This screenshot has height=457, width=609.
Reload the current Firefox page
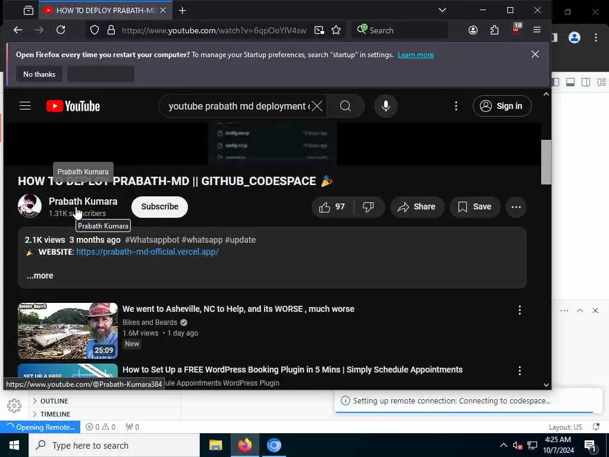click(x=61, y=30)
